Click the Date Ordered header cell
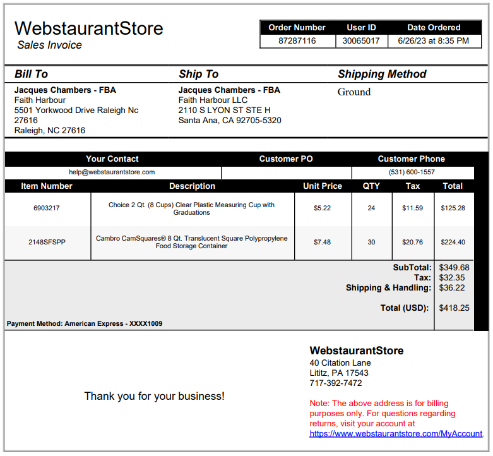493x456 pixels. tap(434, 28)
